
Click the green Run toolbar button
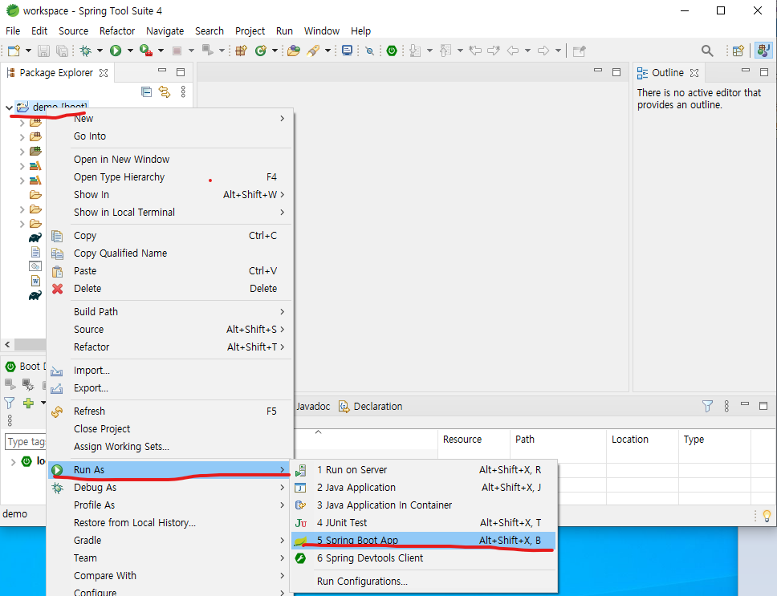116,51
